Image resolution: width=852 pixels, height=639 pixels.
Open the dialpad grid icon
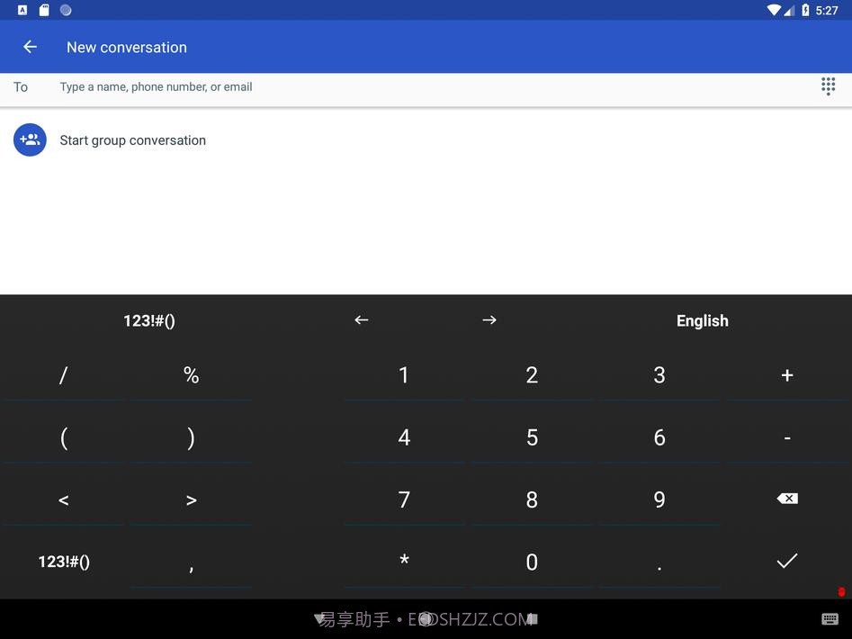[x=828, y=86]
